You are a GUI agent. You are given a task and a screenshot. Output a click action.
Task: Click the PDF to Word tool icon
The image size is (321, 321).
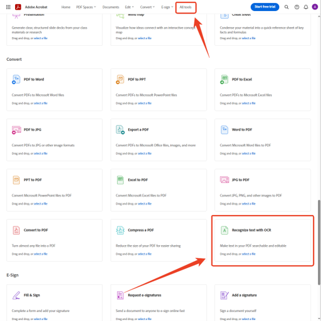[x=16, y=79]
